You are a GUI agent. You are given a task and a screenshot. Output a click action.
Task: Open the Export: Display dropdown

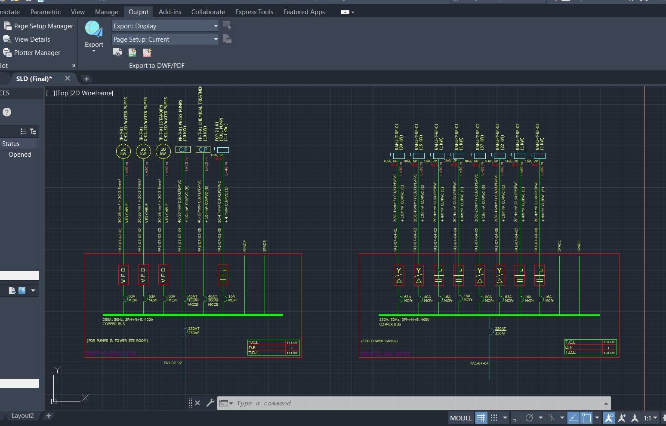pyautogui.click(x=165, y=26)
